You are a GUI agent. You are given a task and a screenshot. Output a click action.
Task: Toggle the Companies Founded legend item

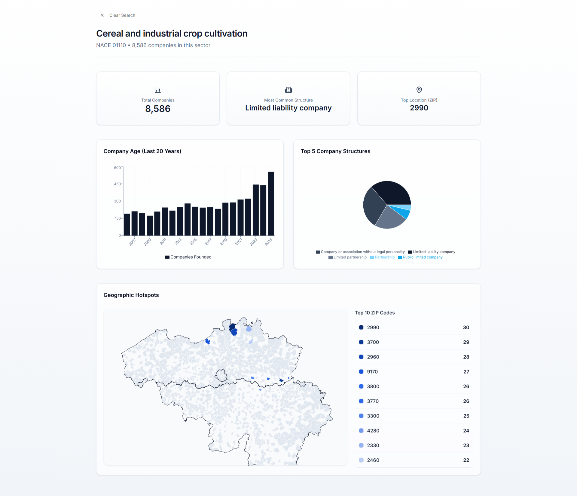[x=188, y=257]
